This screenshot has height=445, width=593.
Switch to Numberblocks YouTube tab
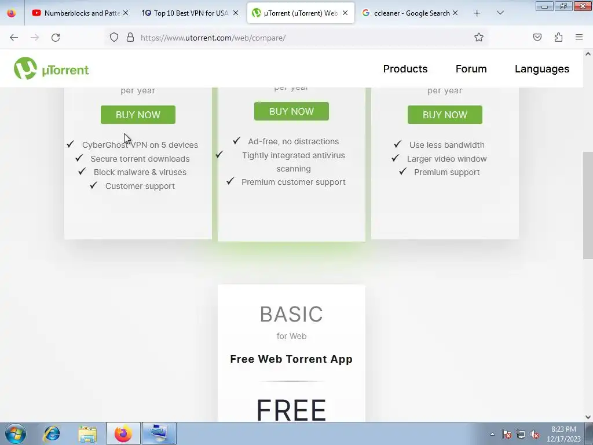[x=80, y=13]
